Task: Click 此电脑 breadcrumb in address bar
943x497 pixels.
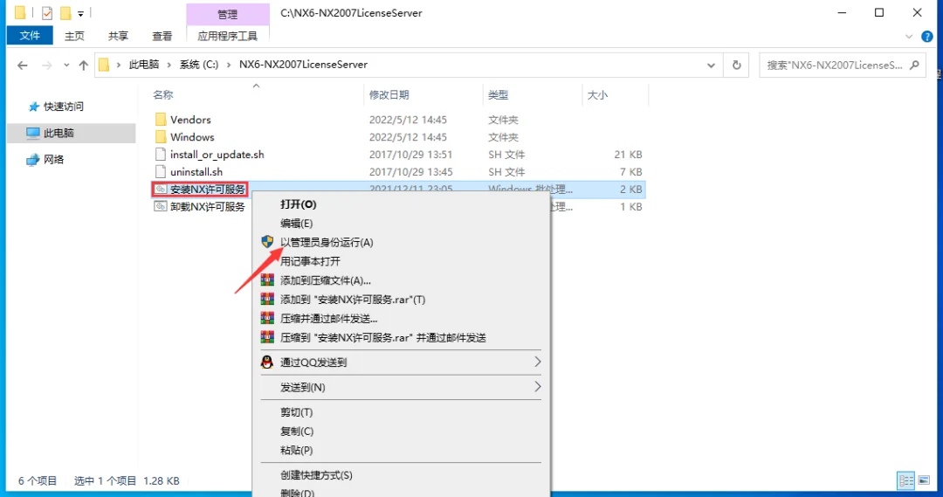Action: tap(144, 65)
